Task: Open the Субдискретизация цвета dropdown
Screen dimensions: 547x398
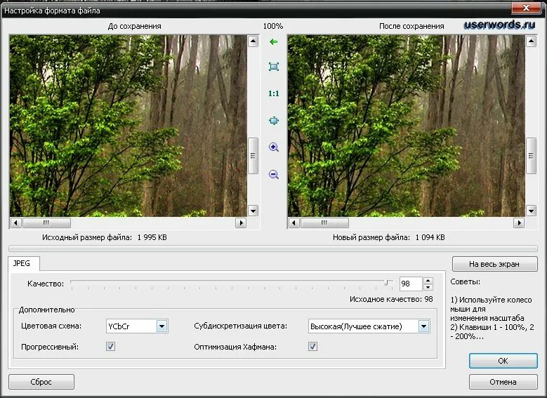Action: [423, 326]
